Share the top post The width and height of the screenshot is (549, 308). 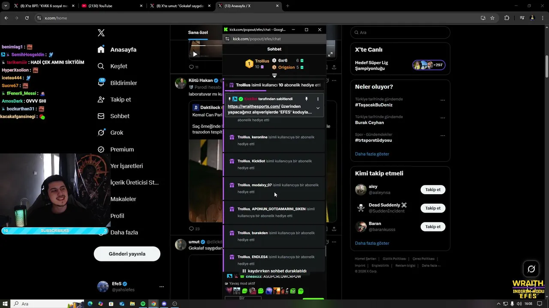[334, 67]
